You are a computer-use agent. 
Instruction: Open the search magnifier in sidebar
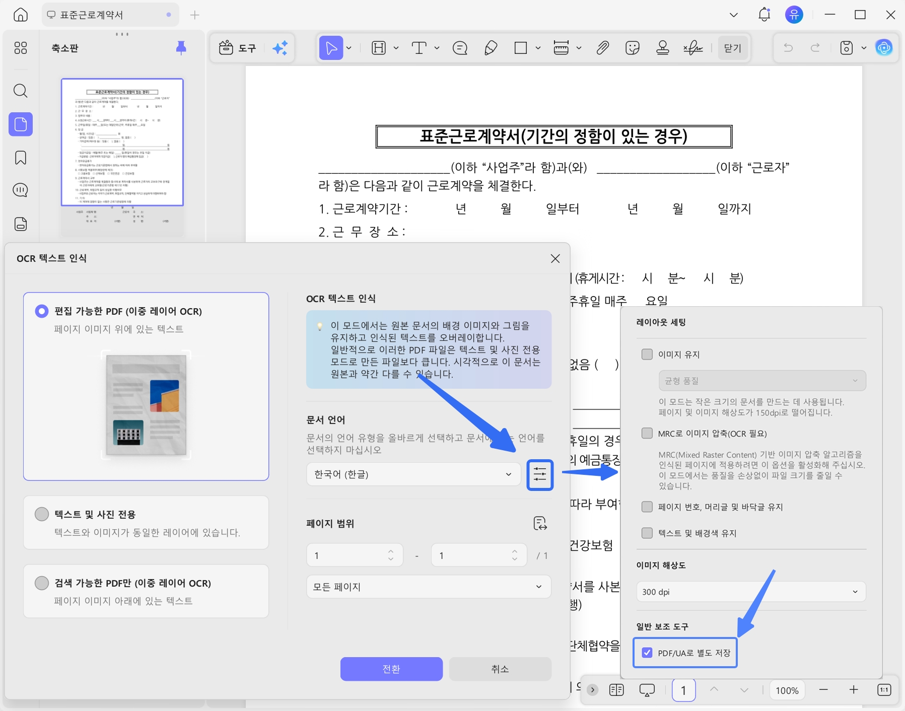[21, 91]
